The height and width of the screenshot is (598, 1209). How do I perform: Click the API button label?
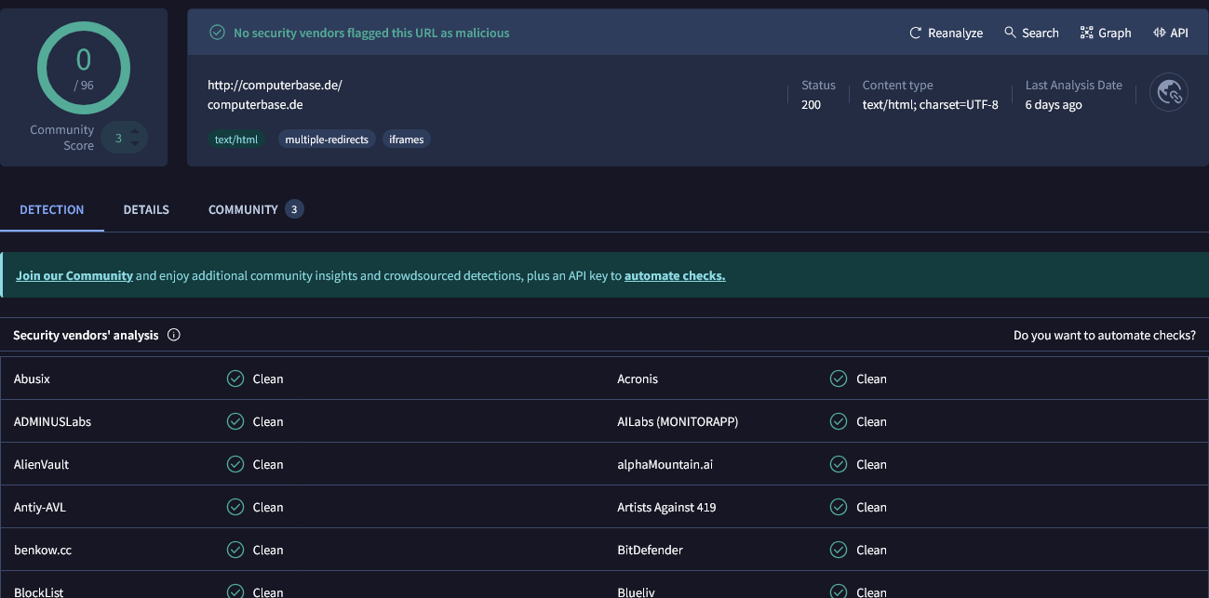point(1179,33)
